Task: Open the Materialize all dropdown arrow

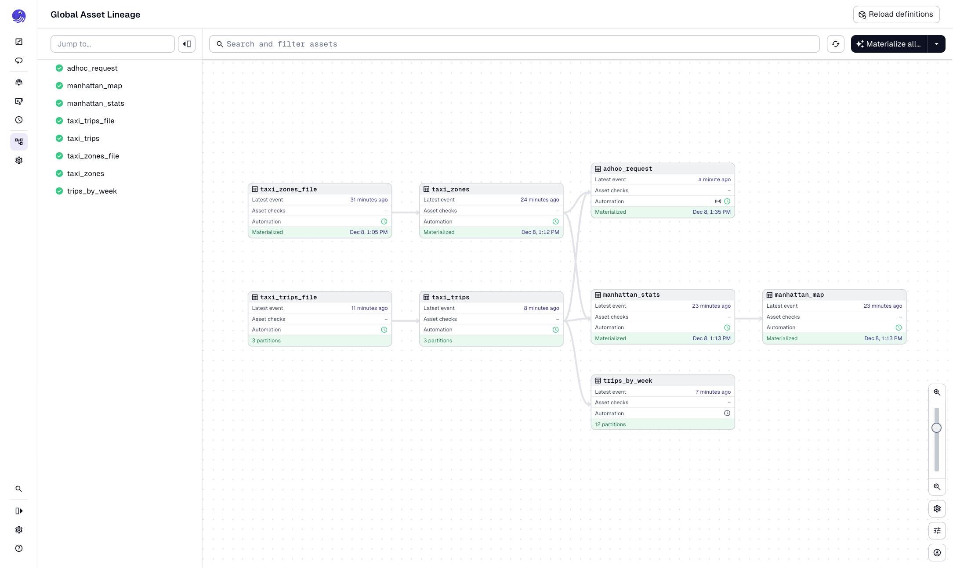Action: [937, 44]
